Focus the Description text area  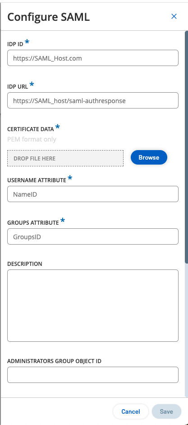tap(93, 306)
